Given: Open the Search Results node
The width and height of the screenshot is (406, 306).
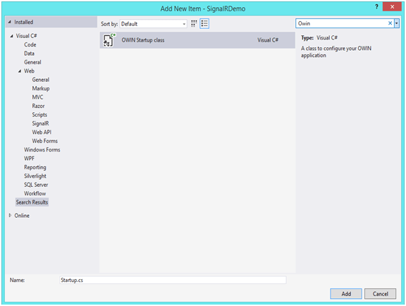Looking at the screenshot, I should [x=32, y=202].
